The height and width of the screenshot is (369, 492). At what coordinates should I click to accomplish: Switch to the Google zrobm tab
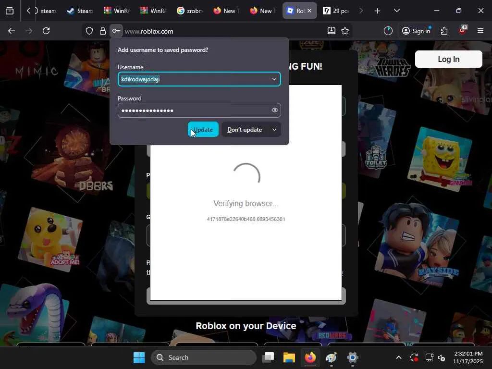(189, 11)
